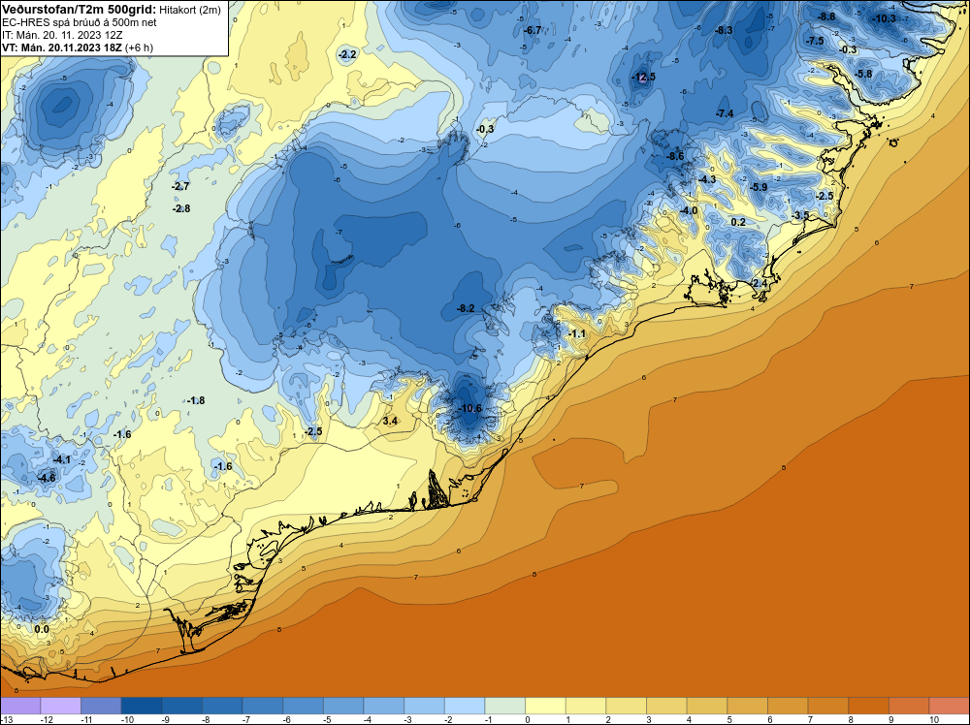Click the -1.8 temperature value
Image resolution: width=970 pixels, height=725 pixels.
click(x=196, y=400)
